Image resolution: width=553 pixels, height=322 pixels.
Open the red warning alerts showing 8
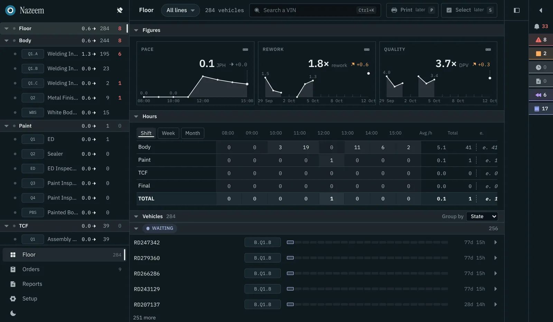click(x=541, y=40)
